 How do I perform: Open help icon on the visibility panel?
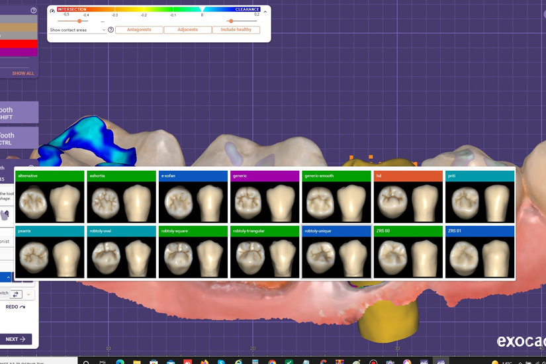[34, 11]
